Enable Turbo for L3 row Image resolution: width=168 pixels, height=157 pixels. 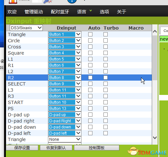pyautogui.click(x=105, y=90)
